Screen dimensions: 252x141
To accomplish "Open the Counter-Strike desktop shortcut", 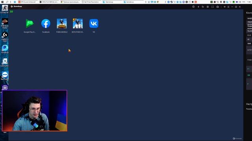I will pyautogui.click(x=5, y=9).
